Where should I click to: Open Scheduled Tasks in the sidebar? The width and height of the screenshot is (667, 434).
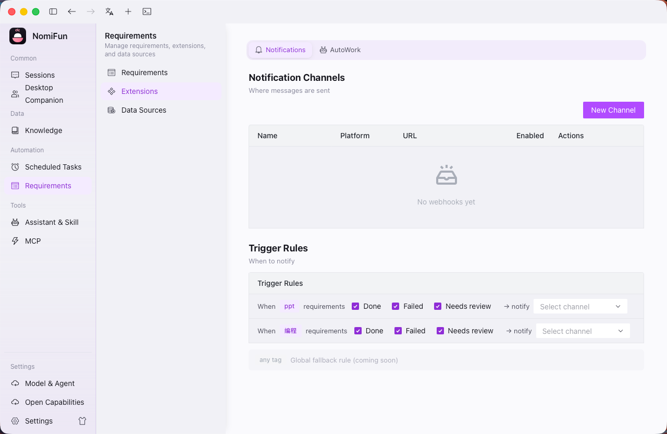pyautogui.click(x=48, y=167)
